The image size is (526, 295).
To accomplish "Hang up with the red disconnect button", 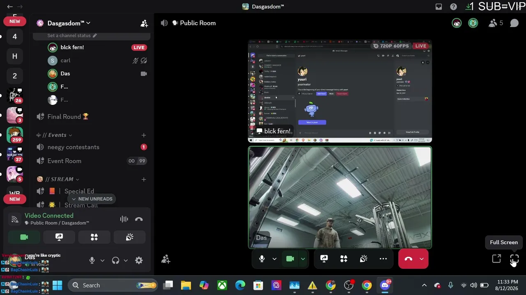I will click(408, 259).
